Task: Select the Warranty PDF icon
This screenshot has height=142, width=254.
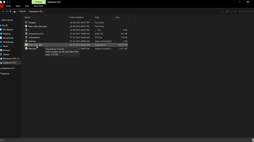Action: [26, 49]
